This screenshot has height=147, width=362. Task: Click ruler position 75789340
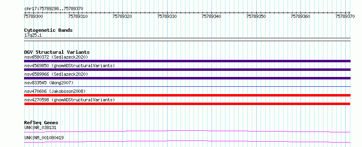[x=212, y=16]
